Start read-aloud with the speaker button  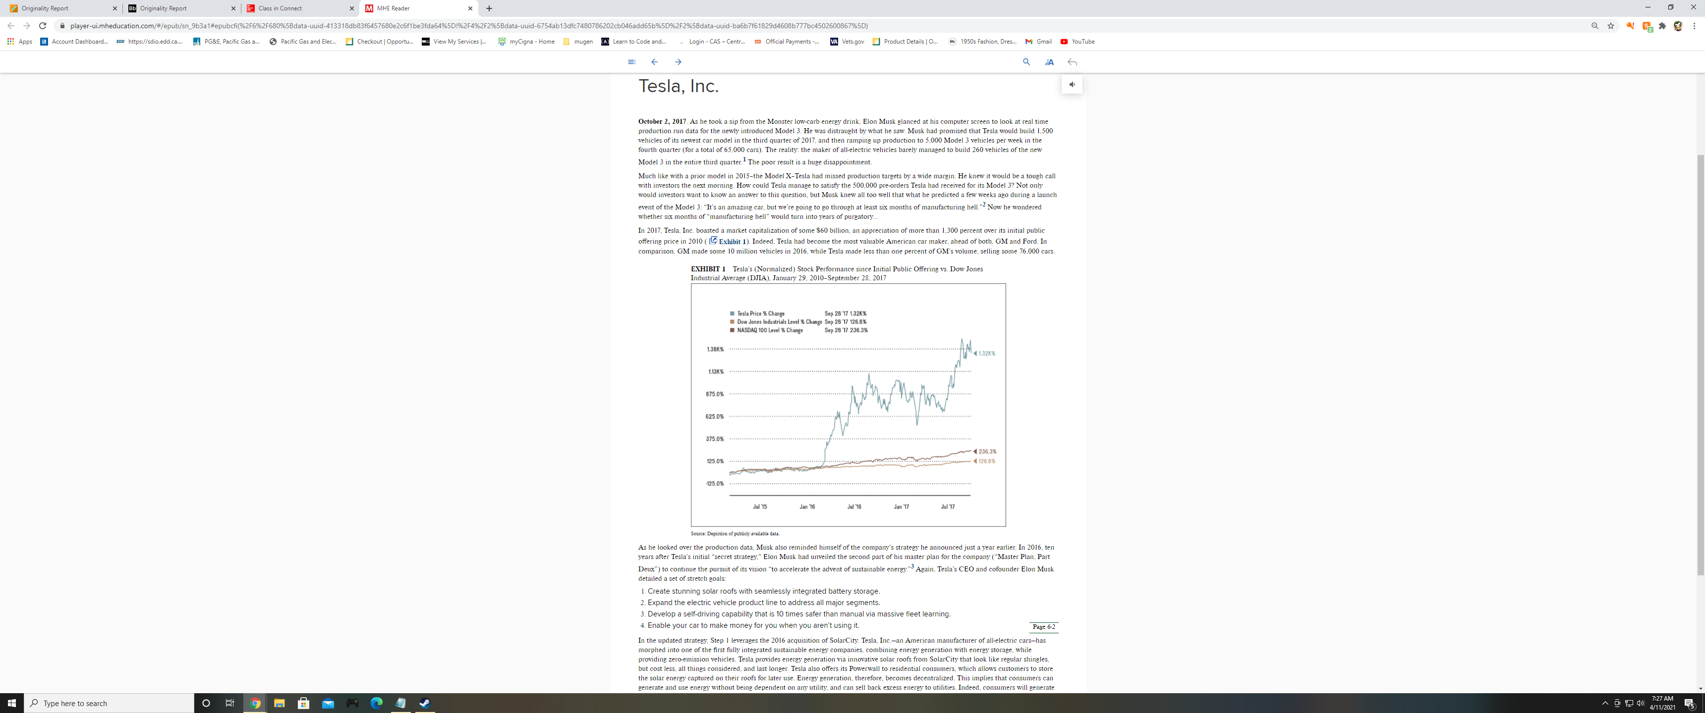(1072, 85)
